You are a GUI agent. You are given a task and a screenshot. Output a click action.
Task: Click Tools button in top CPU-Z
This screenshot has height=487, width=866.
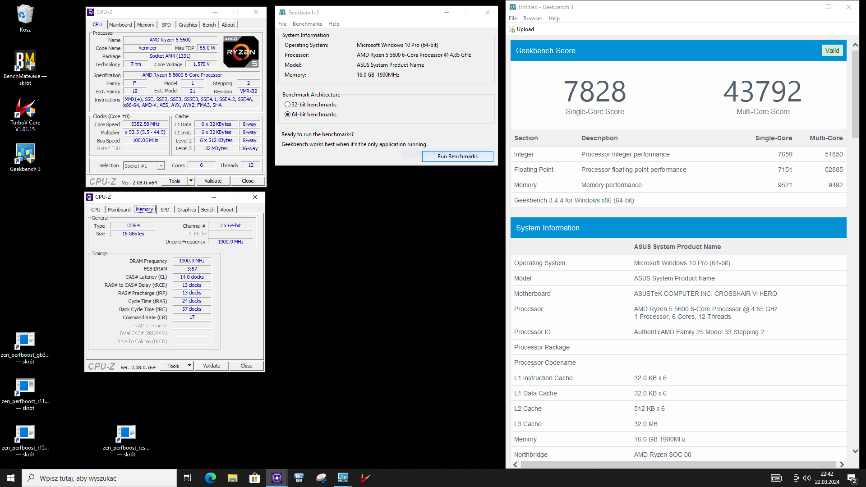(175, 181)
